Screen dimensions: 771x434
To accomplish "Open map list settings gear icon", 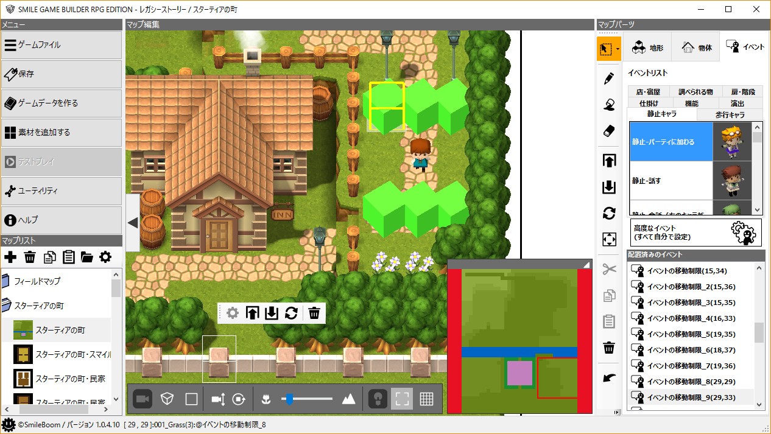I will pos(105,257).
